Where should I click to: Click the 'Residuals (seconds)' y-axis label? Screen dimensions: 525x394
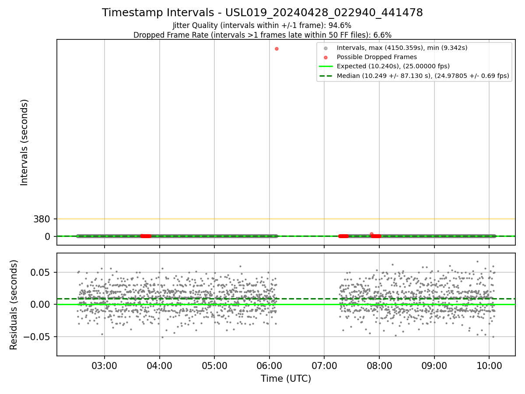[14, 305]
